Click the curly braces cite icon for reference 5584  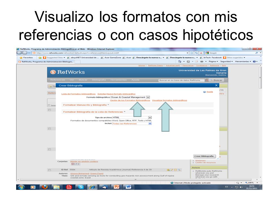pos(175,170)
